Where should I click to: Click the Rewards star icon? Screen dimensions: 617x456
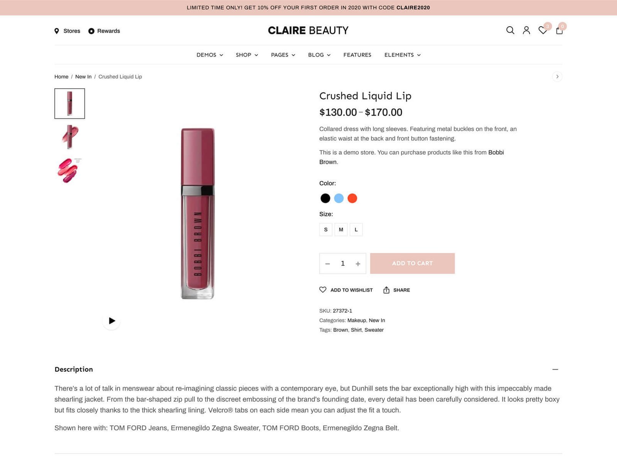[x=91, y=31]
